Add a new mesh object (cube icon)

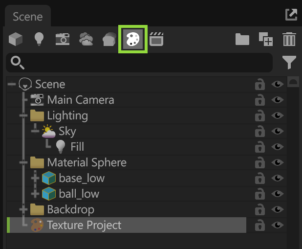pos(16,39)
